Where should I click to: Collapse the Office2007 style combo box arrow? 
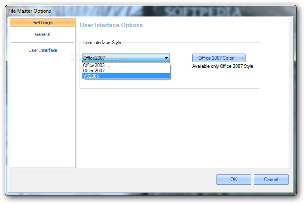point(166,58)
